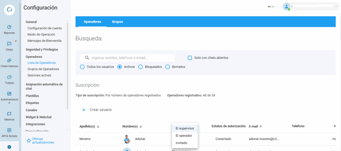The height and width of the screenshot is (151, 341).
Task: Click Últimas actualizaciones link
Action: click(x=43, y=141)
